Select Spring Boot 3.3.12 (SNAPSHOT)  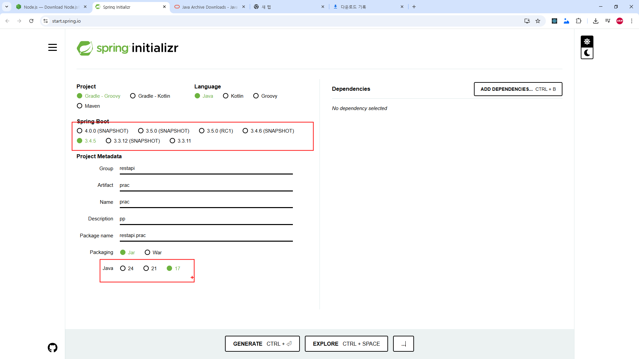pos(133,141)
